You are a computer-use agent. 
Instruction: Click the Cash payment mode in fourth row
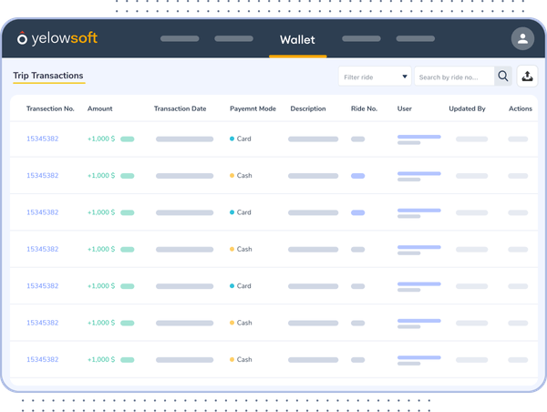pos(241,249)
